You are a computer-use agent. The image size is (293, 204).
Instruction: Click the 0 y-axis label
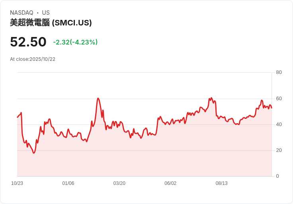coord(277,176)
